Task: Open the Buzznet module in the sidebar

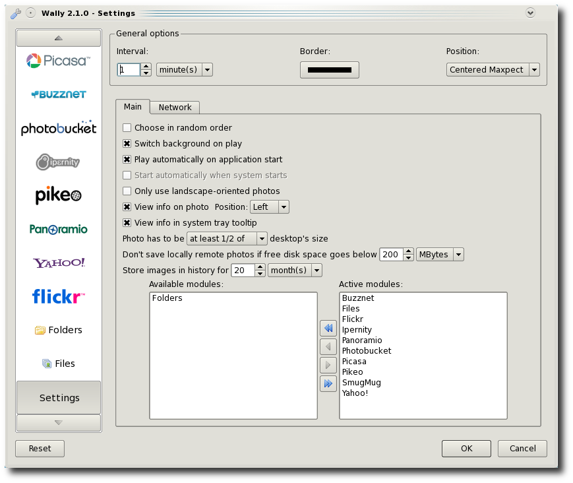Action: pyautogui.click(x=59, y=94)
